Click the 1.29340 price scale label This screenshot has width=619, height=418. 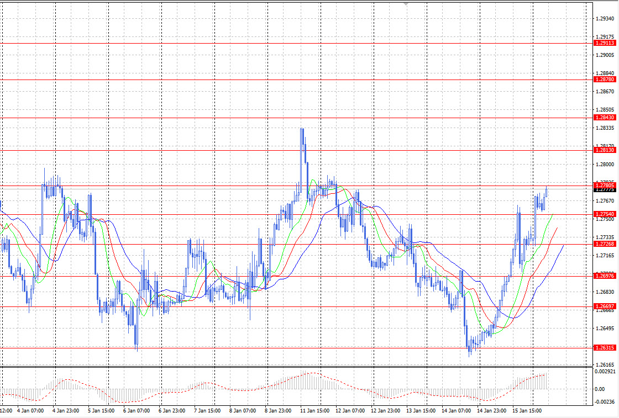(605, 19)
